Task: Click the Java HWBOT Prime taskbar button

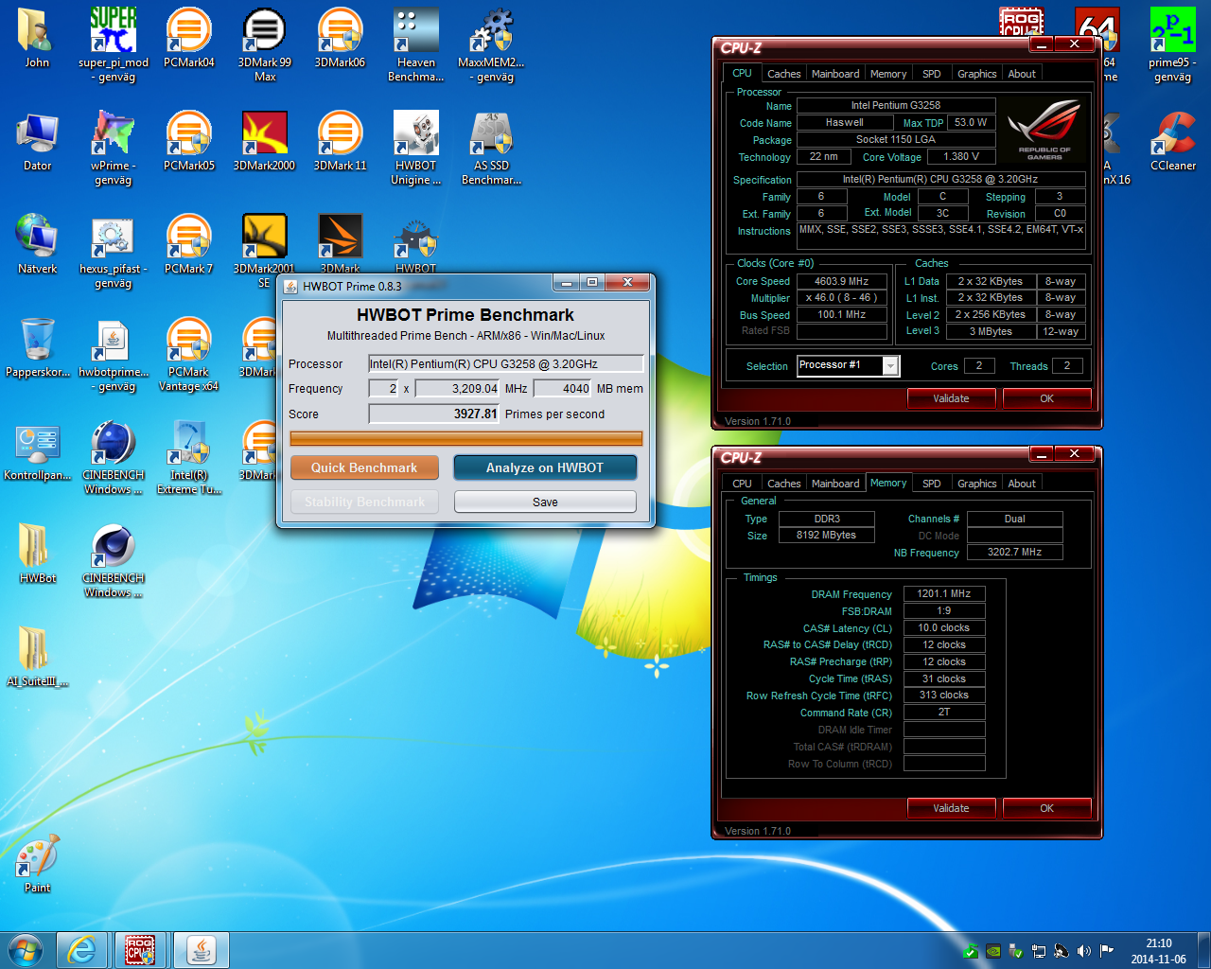Action: coord(202,949)
